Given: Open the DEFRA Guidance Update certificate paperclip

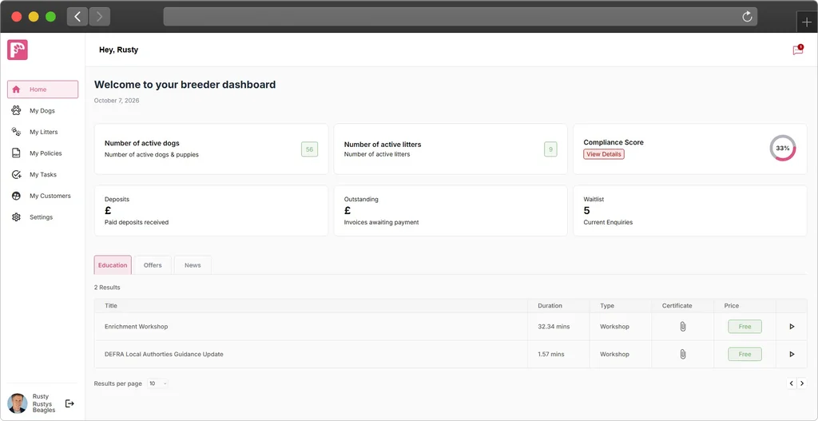Looking at the screenshot, I should (x=682, y=354).
